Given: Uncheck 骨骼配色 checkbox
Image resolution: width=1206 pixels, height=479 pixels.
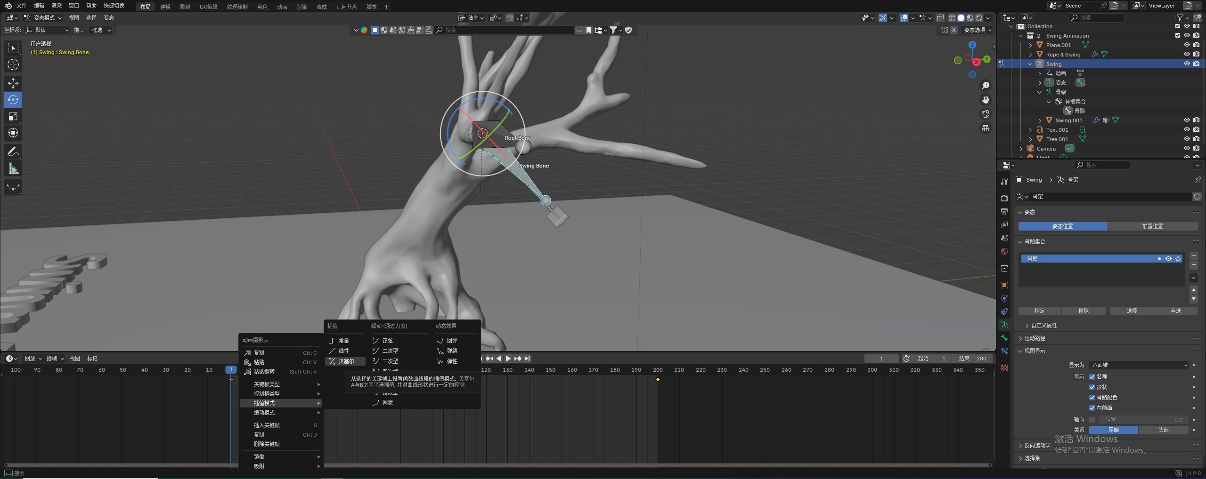Looking at the screenshot, I should click(x=1092, y=398).
